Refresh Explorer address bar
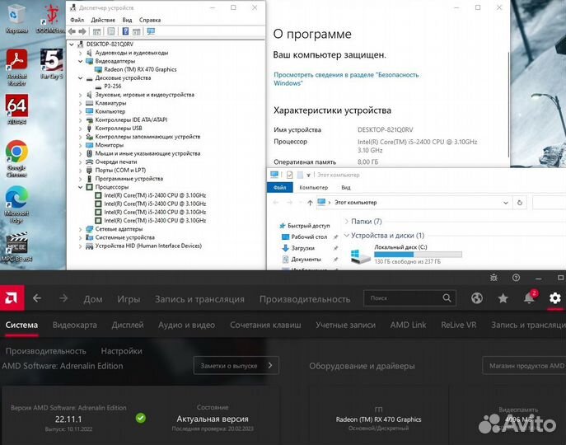Image resolution: width=566 pixels, height=445 pixels. (519, 203)
